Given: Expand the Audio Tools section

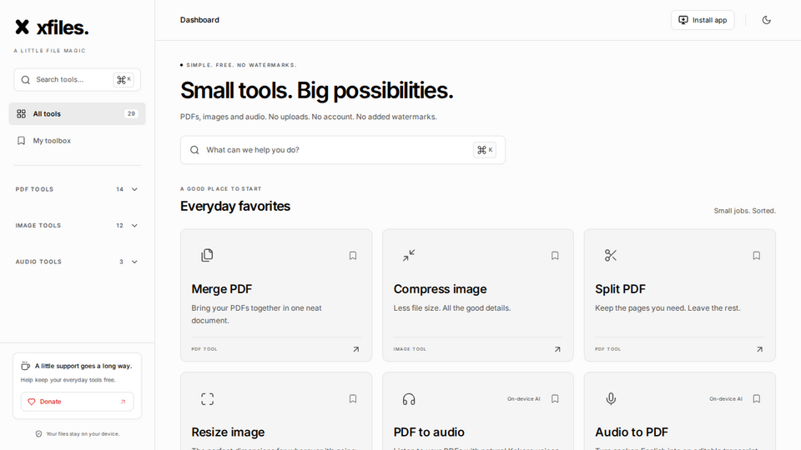Looking at the screenshot, I should [x=77, y=262].
